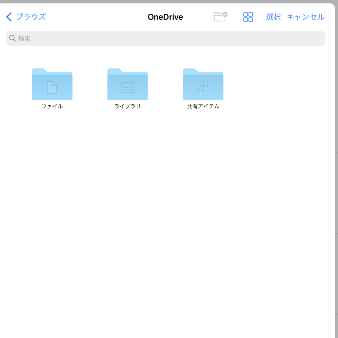Open the ライブラリ folder icon
Screen dimensions: 338x338
click(x=128, y=84)
